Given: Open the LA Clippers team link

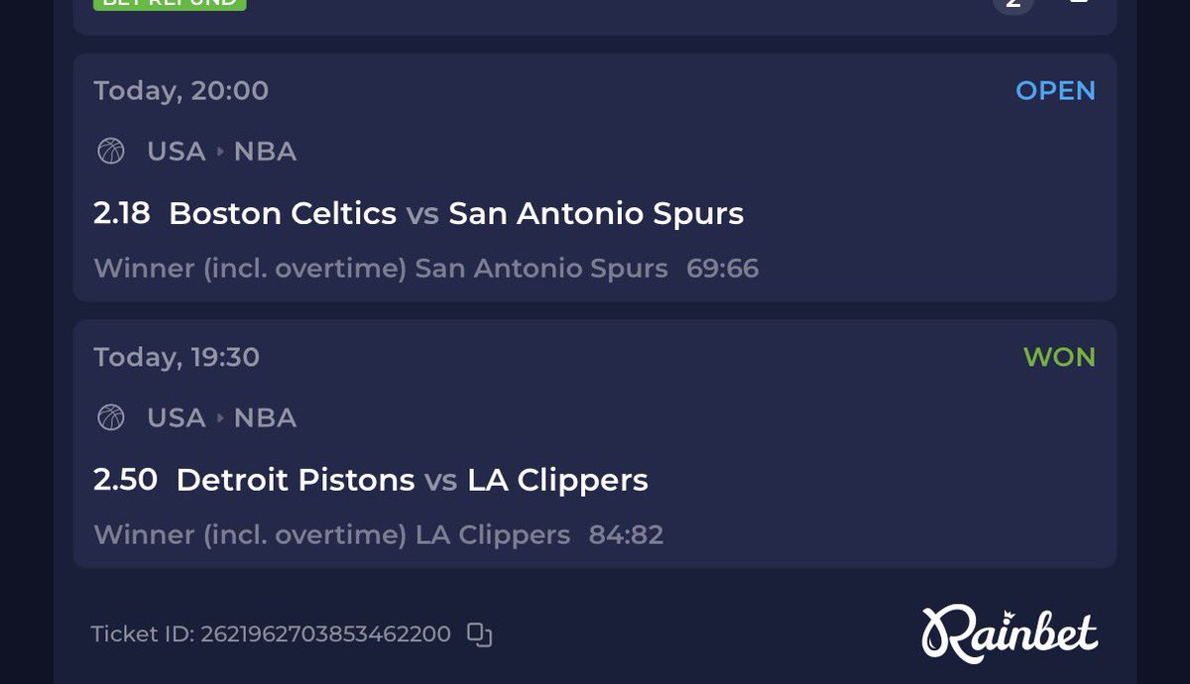Looking at the screenshot, I should tap(558, 481).
